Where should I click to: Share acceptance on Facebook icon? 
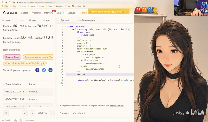tap(37, 70)
